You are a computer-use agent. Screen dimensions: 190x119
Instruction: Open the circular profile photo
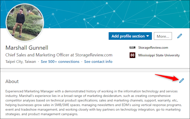[25, 22]
